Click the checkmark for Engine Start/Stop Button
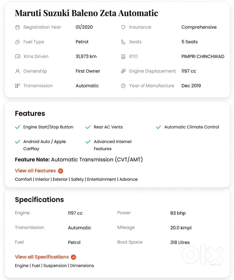Screen dimensions: 234x280 18,127
